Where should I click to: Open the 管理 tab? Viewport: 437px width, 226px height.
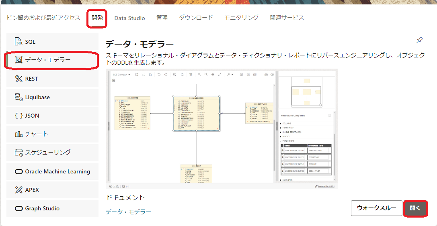point(162,18)
